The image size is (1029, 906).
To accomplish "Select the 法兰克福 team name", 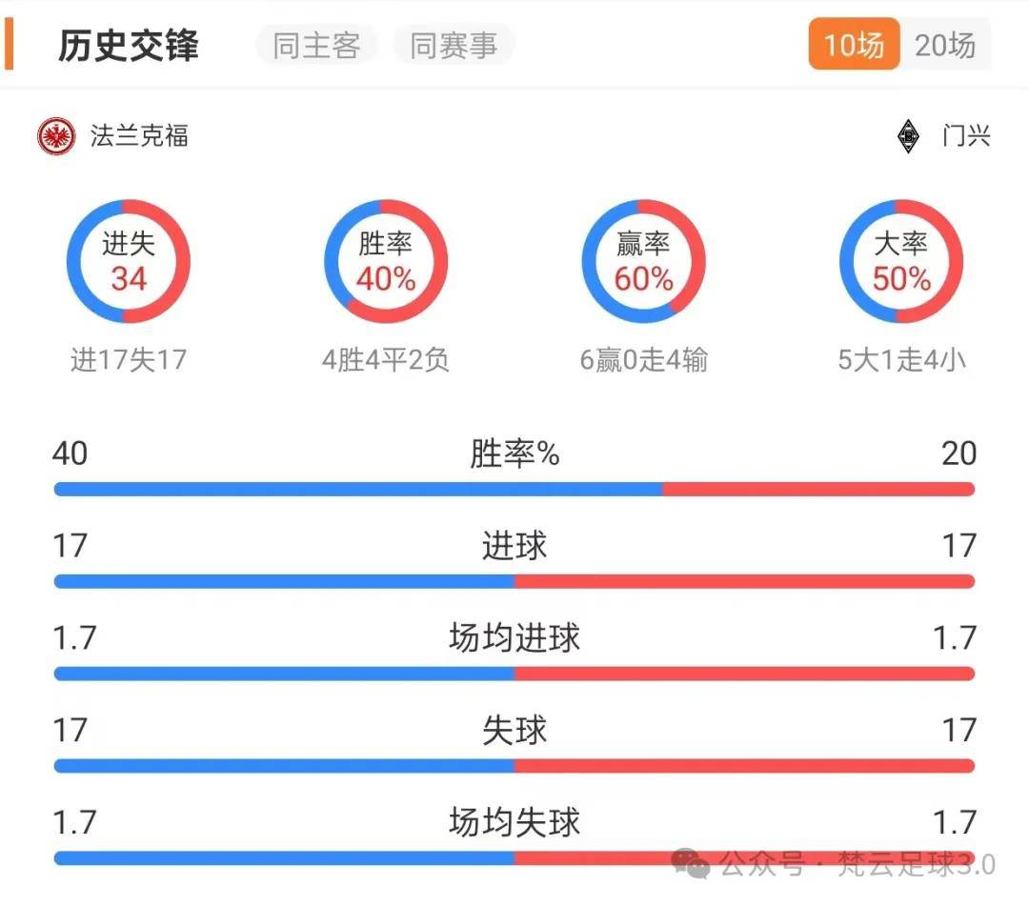I will 138,136.
